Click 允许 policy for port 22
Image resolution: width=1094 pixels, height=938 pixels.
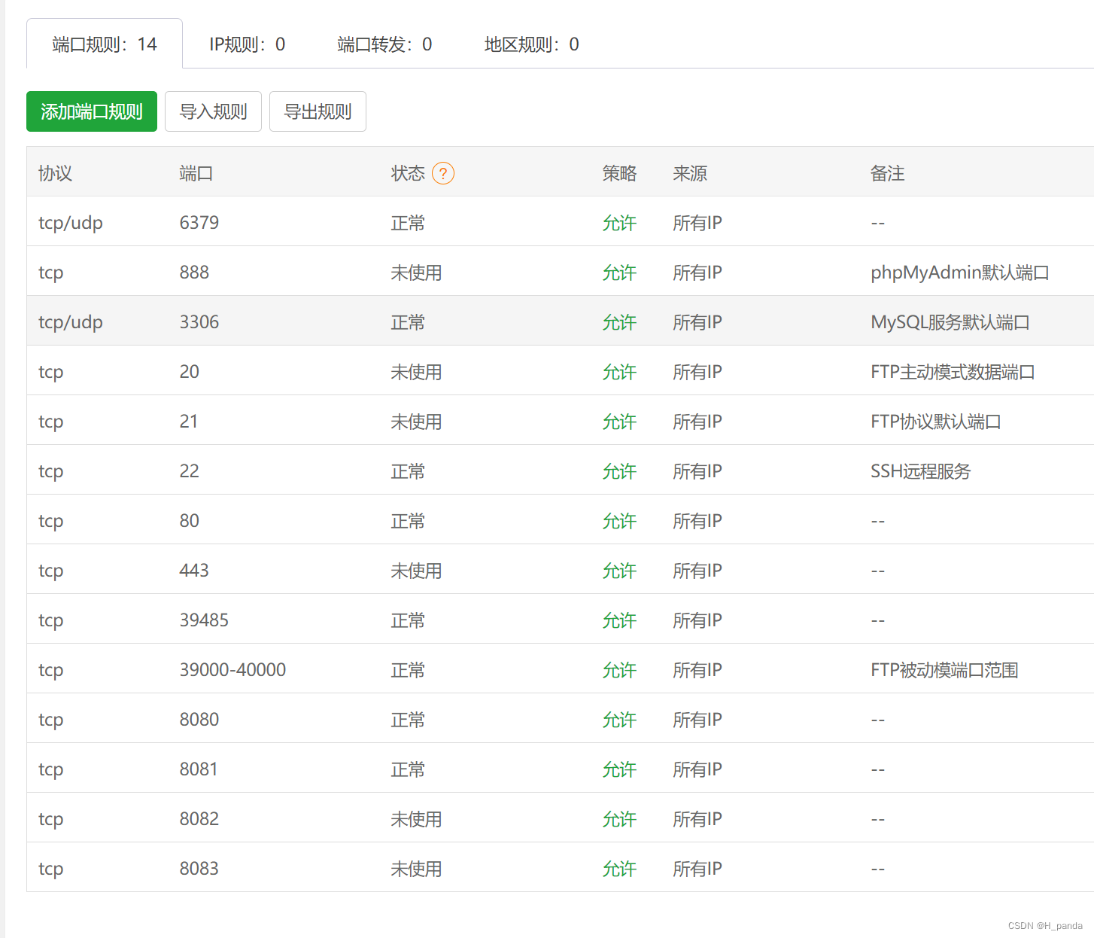point(619,471)
